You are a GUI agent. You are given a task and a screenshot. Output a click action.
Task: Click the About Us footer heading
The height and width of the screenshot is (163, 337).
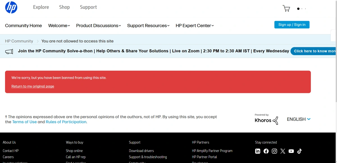point(9,142)
